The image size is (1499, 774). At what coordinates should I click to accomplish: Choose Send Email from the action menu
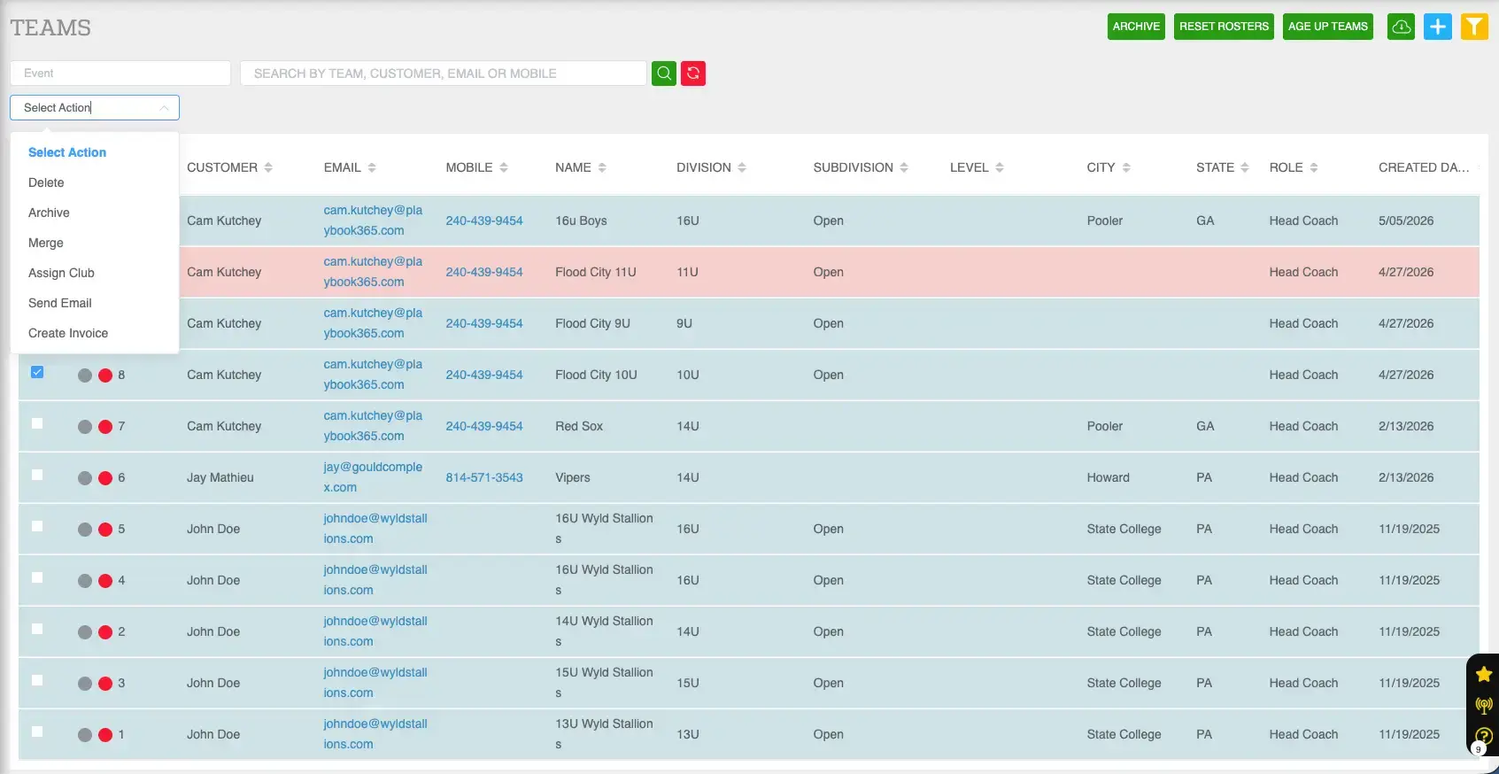[95, 303]
